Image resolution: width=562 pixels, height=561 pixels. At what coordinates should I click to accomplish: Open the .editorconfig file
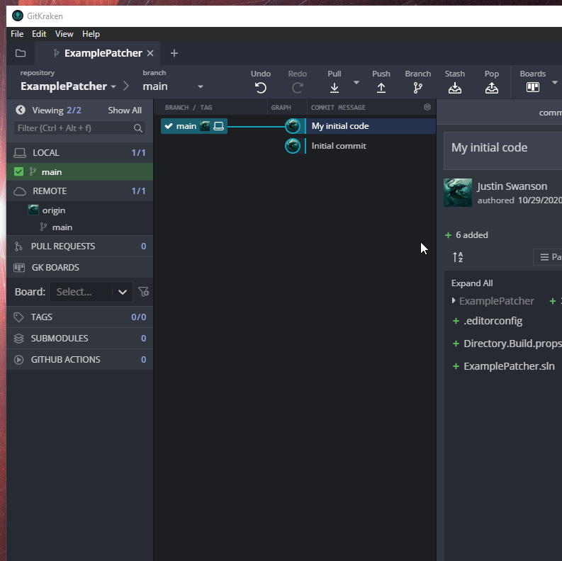493,321
